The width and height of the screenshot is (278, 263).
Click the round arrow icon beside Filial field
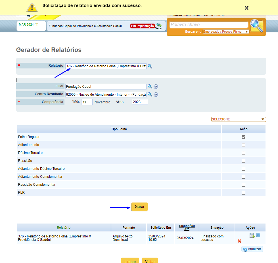pyautogui.click(x=156, y=87)
